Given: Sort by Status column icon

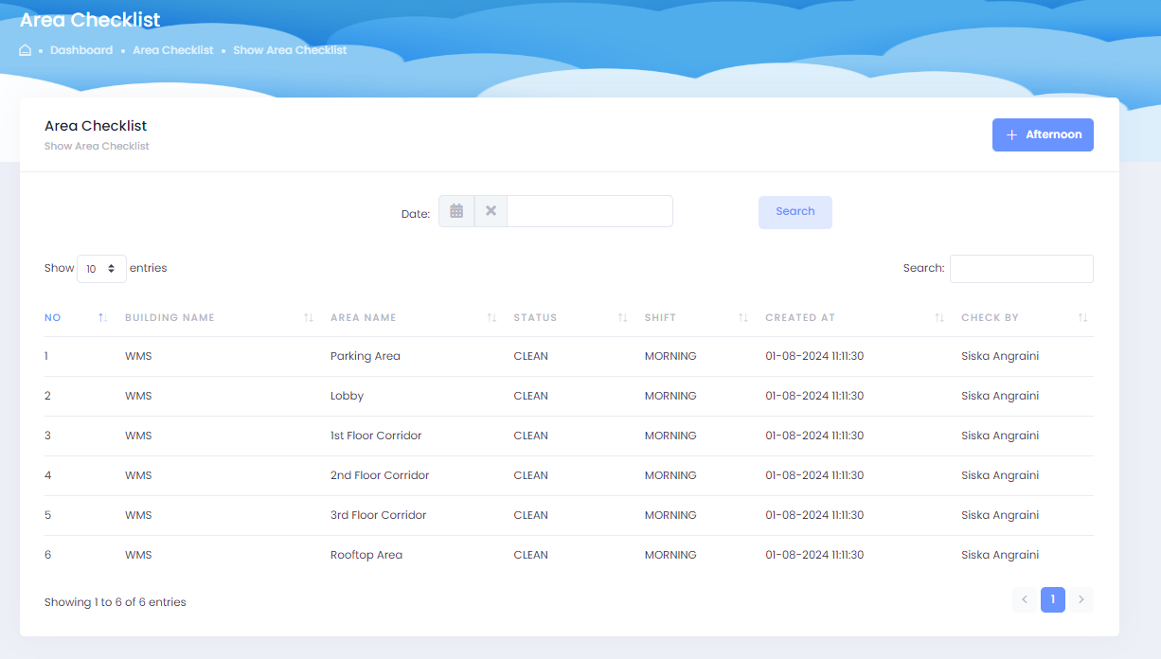Looking at the screenshot, I should pyautogui.click(x=622, y=318).
